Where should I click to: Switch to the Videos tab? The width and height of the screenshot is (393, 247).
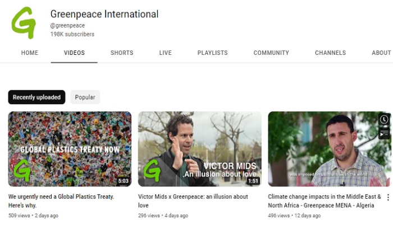pos(74,53)
